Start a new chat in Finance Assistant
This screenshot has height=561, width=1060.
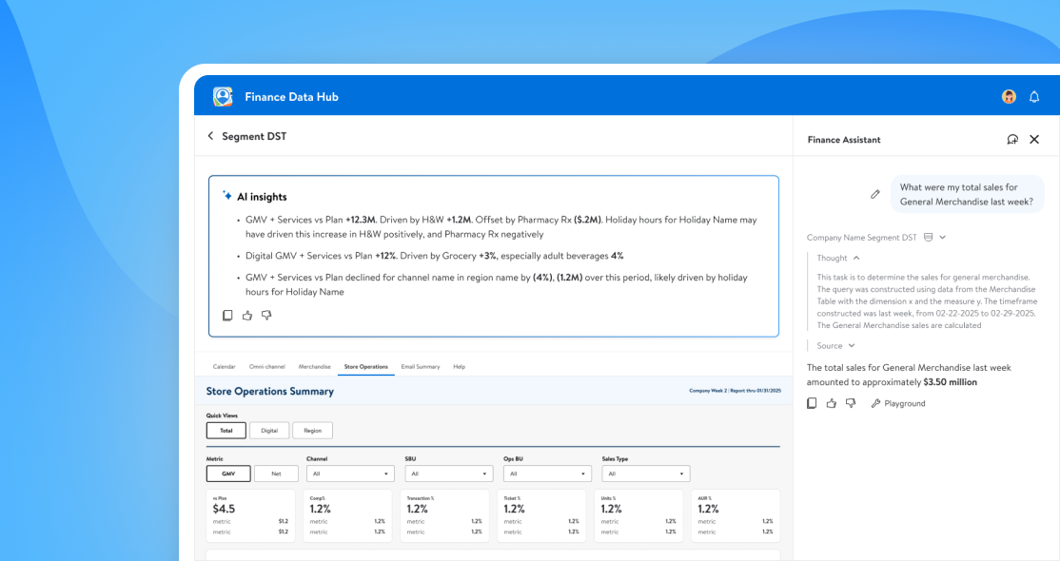point(1012,140)
